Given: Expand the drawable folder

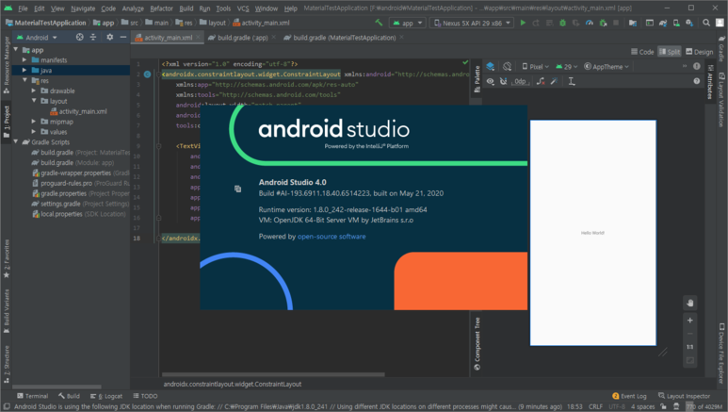Looking at the screenshot, I should point(34,91).
